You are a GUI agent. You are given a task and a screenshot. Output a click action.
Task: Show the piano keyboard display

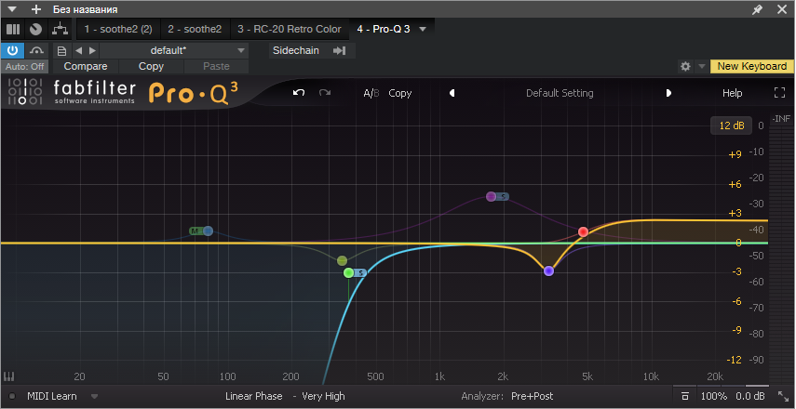(x=9, y=376)
